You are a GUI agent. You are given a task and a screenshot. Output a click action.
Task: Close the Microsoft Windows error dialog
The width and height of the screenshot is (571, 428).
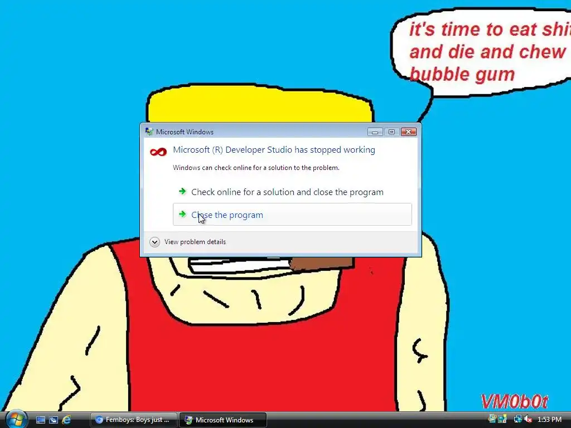[408, 132]
